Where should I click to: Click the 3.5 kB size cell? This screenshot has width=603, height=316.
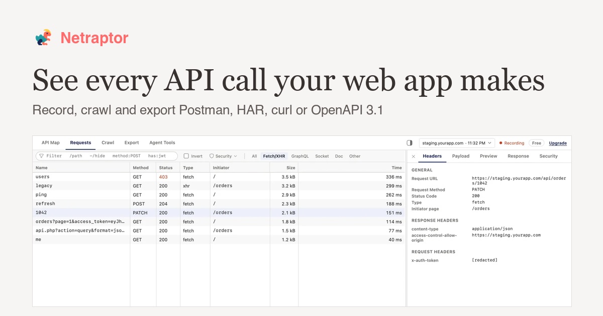[x=288, y=177]
